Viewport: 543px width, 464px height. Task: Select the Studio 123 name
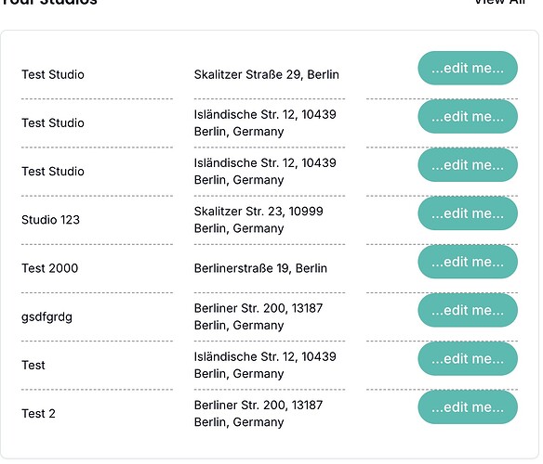[x=50, y=220]
